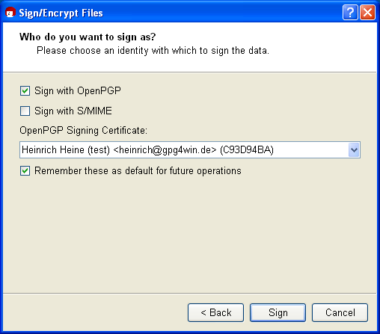Close the Sign/Encrypt Files dialog
Viewport: 380px width, 334px height.
[x=367, y=12]
